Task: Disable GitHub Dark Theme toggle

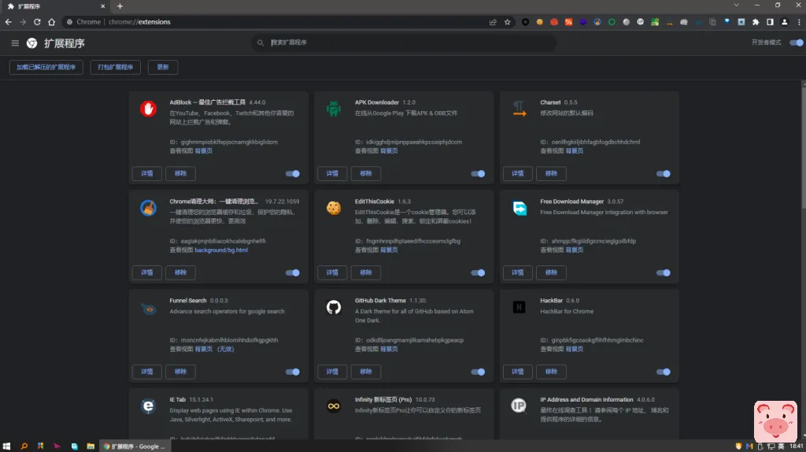Action: pos(478,372)
